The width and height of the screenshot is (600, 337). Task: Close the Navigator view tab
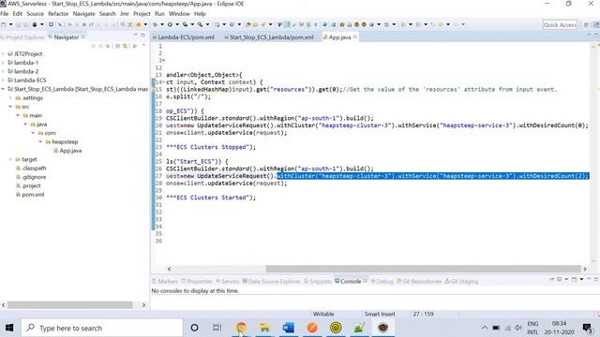pos(83,37)
